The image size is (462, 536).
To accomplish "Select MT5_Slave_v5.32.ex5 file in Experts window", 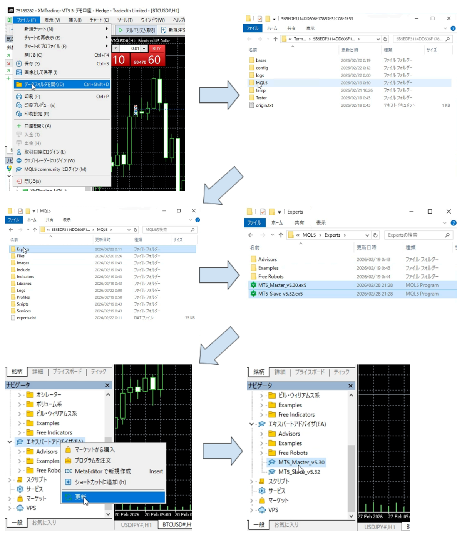I will pyautogui.click(x=280, y=294).
